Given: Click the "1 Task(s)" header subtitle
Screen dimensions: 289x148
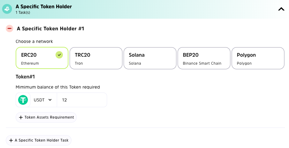Looking at the screenshot, I should pos(23,13).
